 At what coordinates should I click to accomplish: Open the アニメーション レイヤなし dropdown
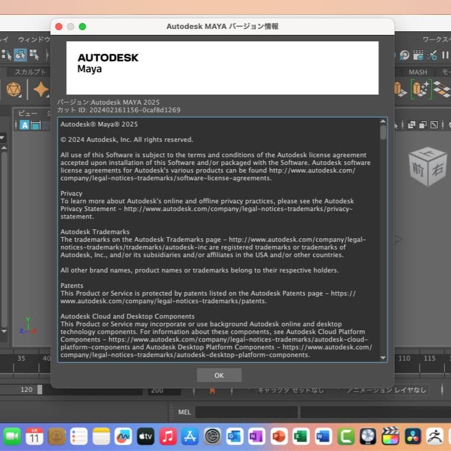click(386, 390)
